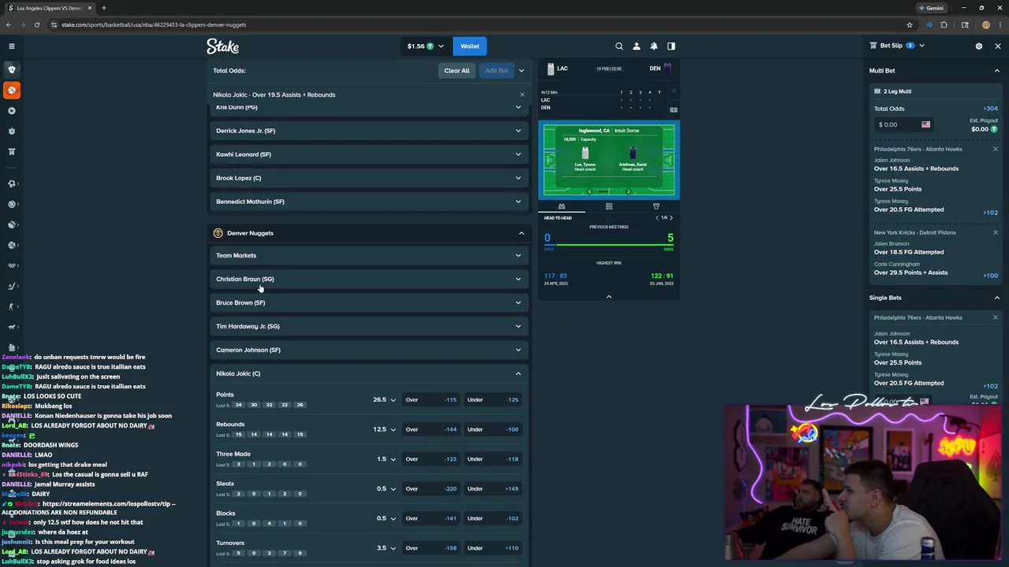
Task: Open the Points 26.5 line dropdown
Action: (385, 400)
